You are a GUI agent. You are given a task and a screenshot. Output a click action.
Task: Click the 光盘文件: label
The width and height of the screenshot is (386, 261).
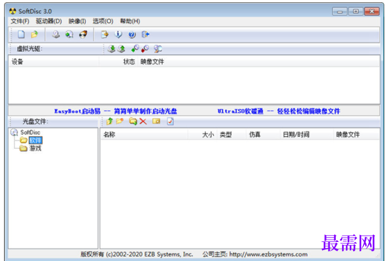coord(36,121)
